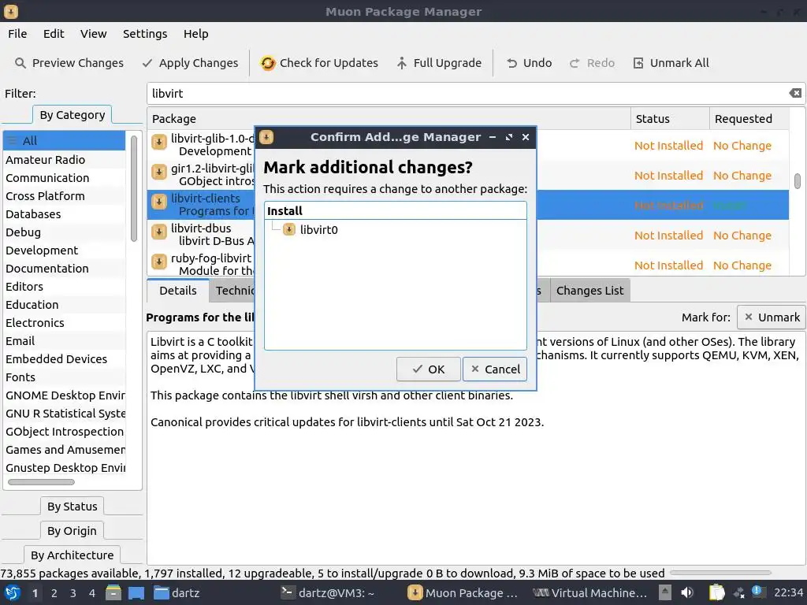Select the GObject Introspection category

pos(64,432)
